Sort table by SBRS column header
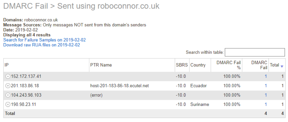Viewport: 288px width, 122px height. click(x=182, y=65)
